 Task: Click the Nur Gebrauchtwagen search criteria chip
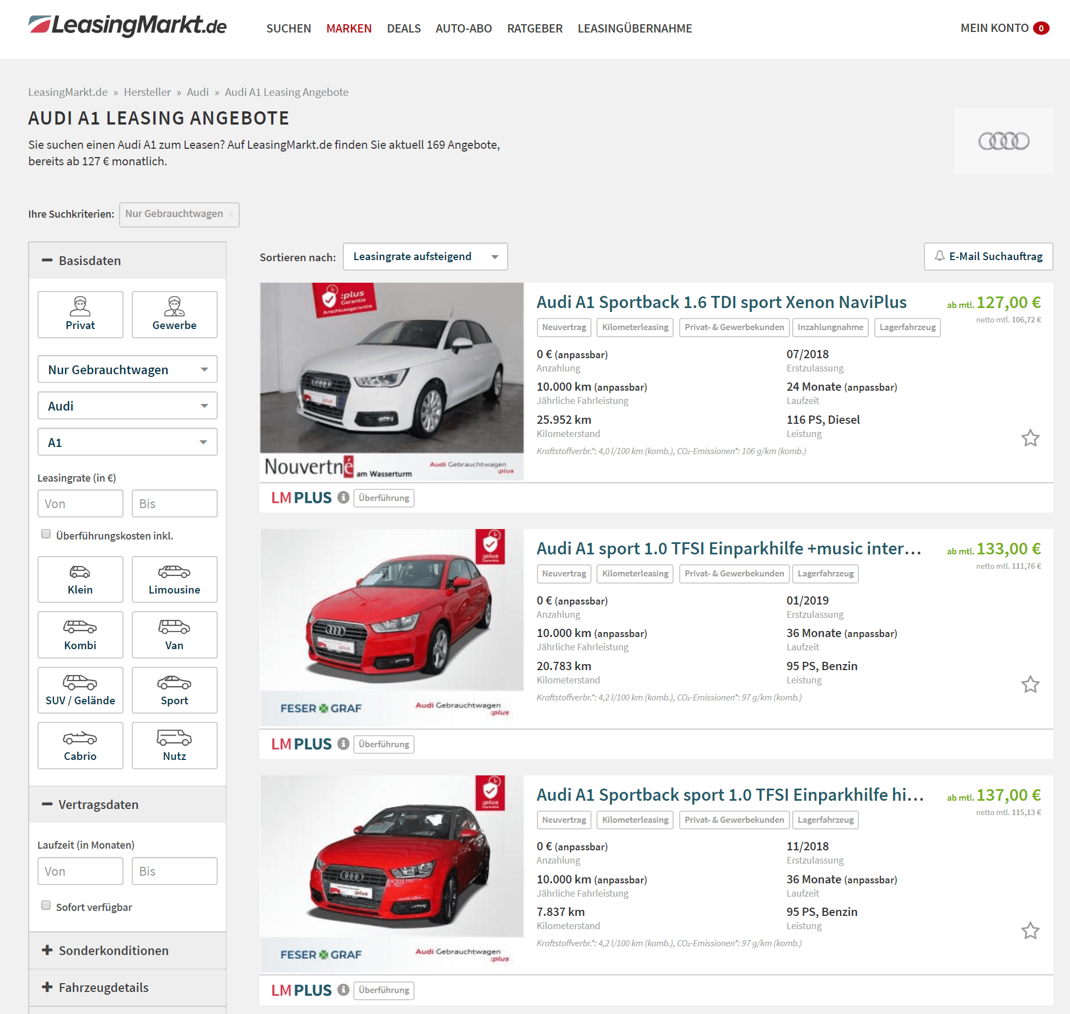pyautogui.click(x=179, y=214)
